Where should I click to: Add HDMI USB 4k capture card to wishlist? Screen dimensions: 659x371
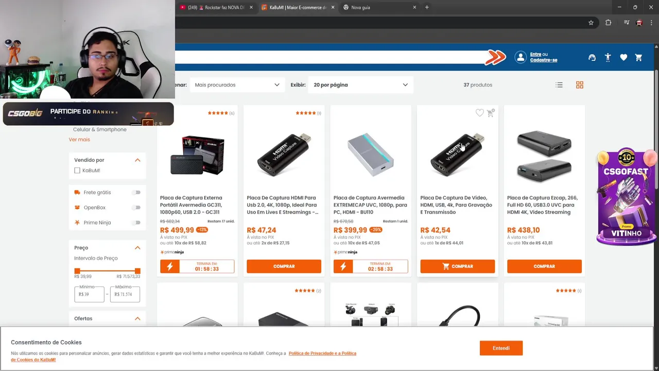[x=479, y=113]
